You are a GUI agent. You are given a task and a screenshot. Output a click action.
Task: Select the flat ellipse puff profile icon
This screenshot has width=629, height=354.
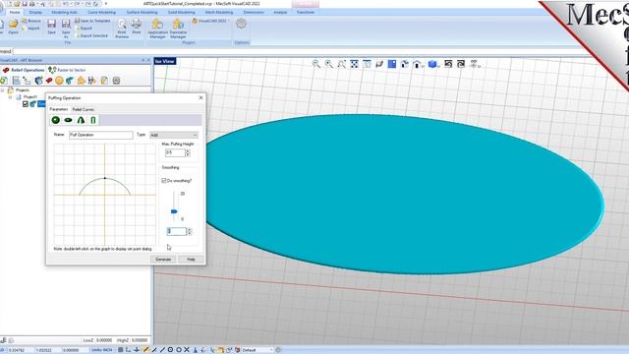click(68, 120)
